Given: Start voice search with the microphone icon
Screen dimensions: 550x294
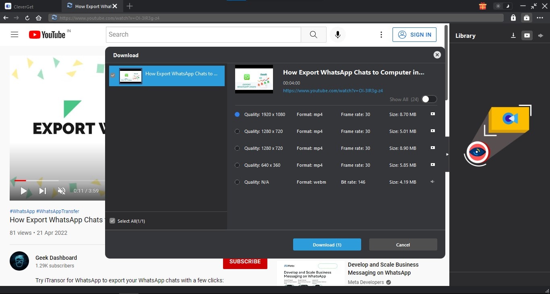Looking at the screenshot, I should coord(338,35).
